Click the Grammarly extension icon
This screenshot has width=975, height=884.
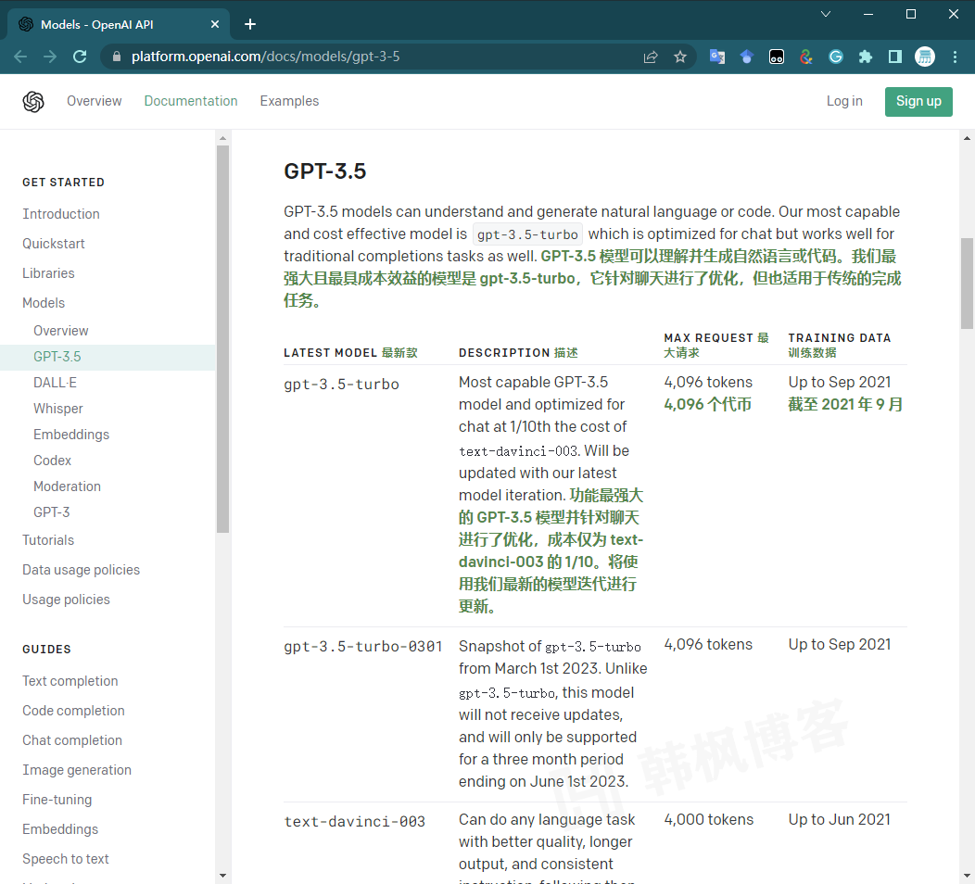coord(835,57)
